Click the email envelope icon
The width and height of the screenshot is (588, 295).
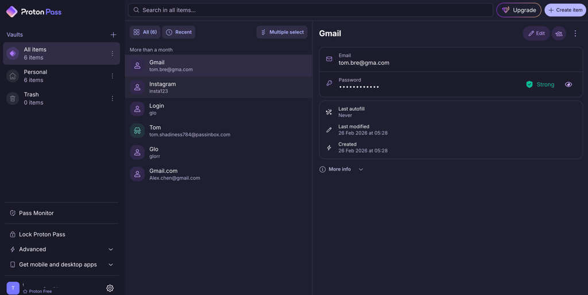click(329, 59)
